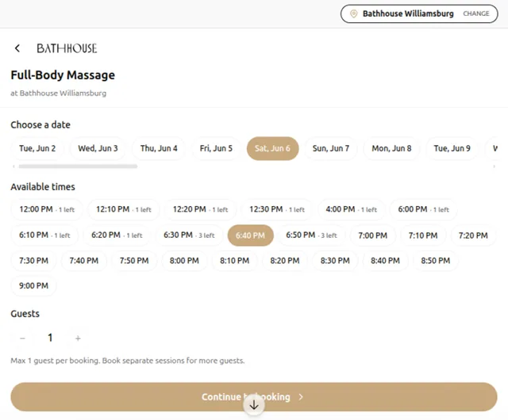508x420 pixels.
Task: Click the scroll-down arrow circle icon
Action: click(254, 405)
